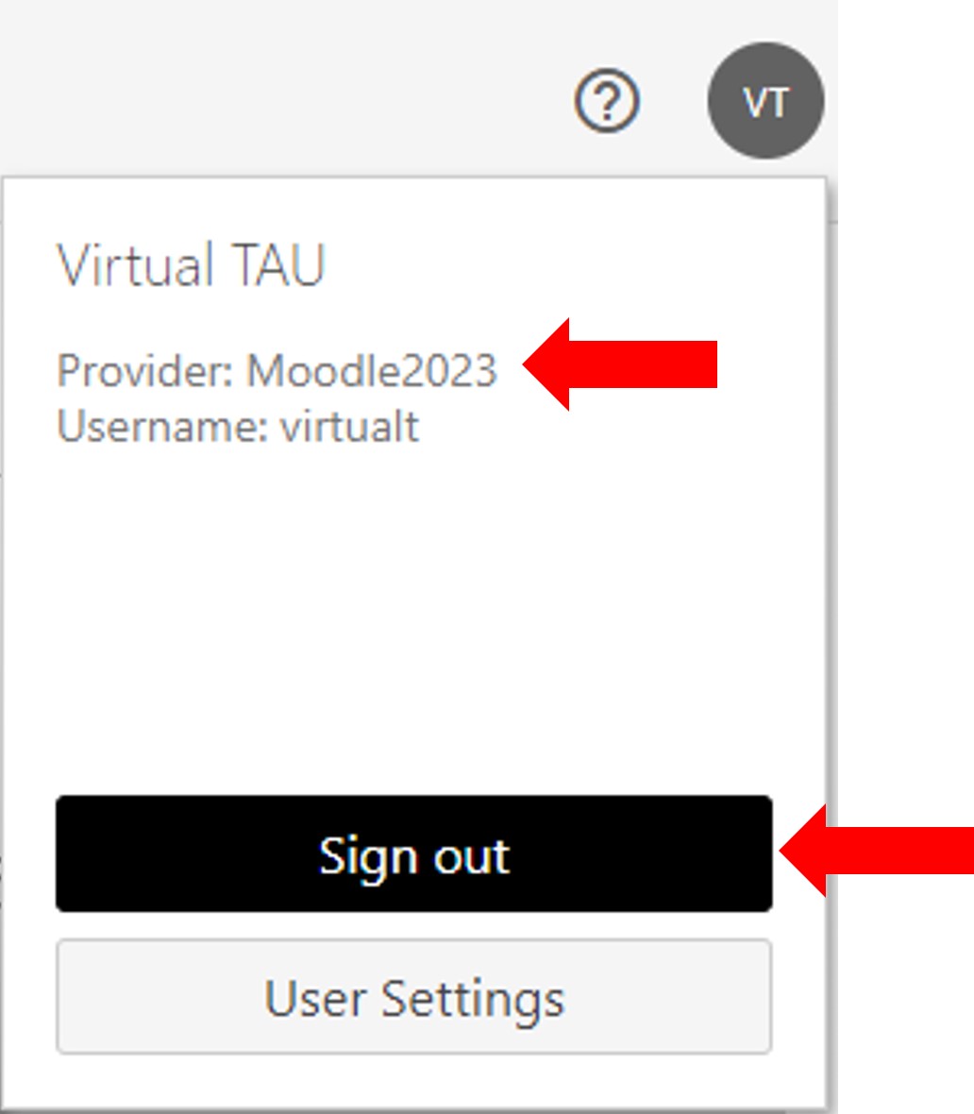Select the virtualt username value

pos(350,426)
